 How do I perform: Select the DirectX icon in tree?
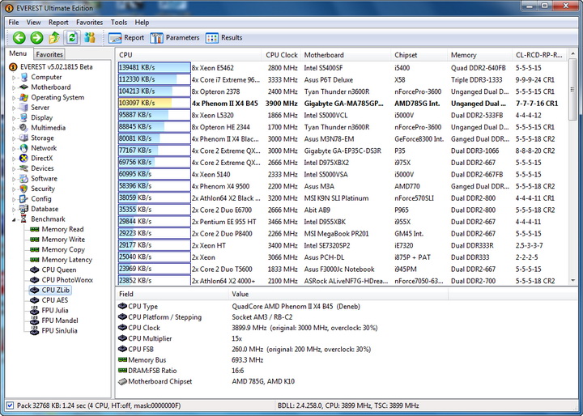(23, 158)
